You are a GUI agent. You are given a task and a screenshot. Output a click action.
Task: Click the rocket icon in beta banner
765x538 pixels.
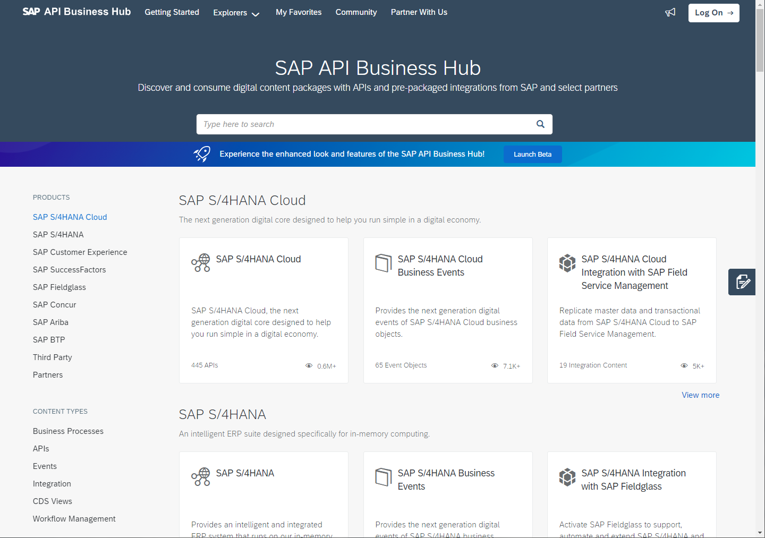tap(202, 154)
